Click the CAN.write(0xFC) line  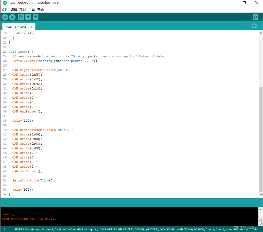pyautogui.click(x=27, y=84)
